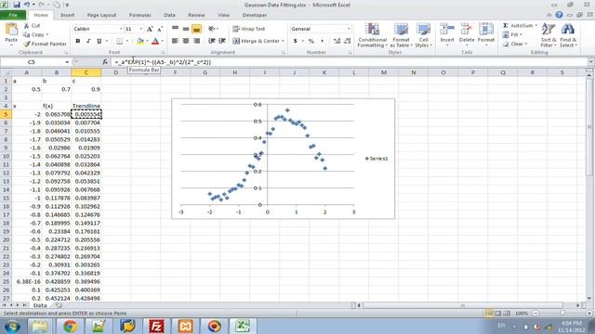Select Middle Align icon
The height and width of the screenshot is (334, 595).
coord(186,29)
